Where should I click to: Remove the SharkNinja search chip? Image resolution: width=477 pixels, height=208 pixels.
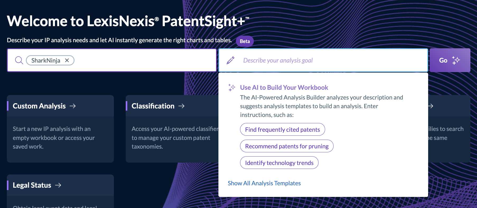click(67, 60)
